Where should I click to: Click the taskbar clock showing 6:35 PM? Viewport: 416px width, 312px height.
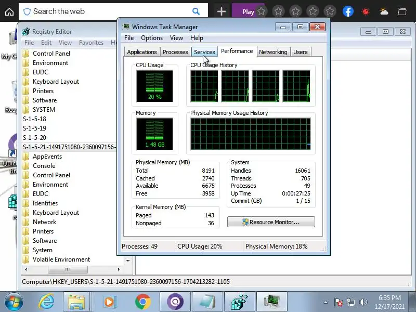click(x=389, y=302)
